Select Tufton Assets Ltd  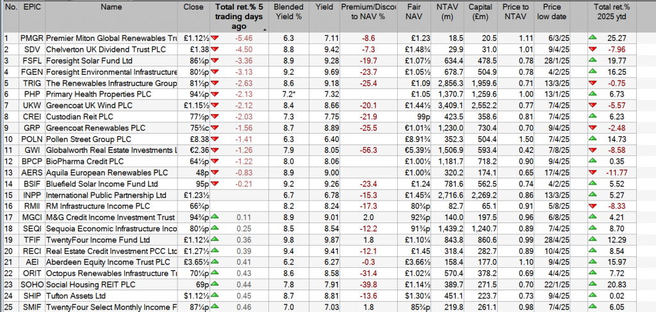pyautogui.click(x=74, y=296)
